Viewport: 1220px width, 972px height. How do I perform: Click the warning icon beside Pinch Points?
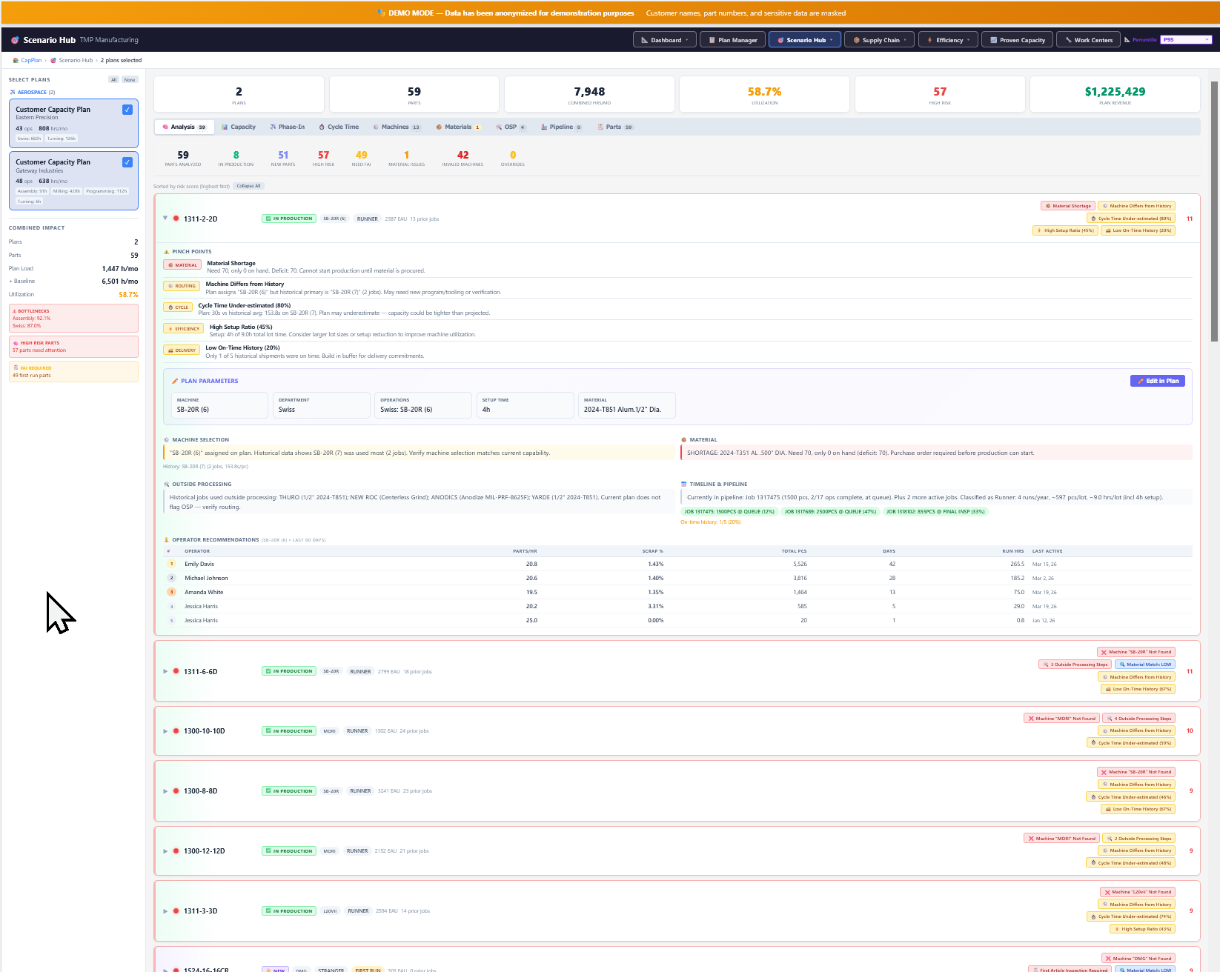[166, 252]
